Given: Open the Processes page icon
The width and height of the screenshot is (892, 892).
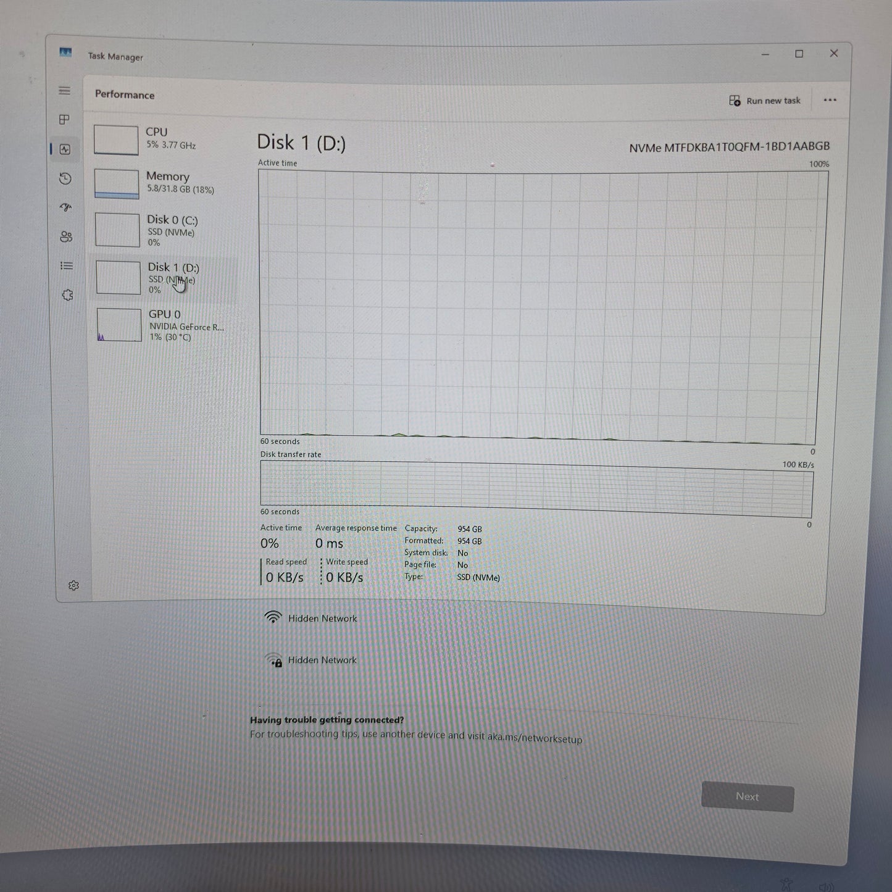Looking at the screenshot, I should tap(64, 120).
